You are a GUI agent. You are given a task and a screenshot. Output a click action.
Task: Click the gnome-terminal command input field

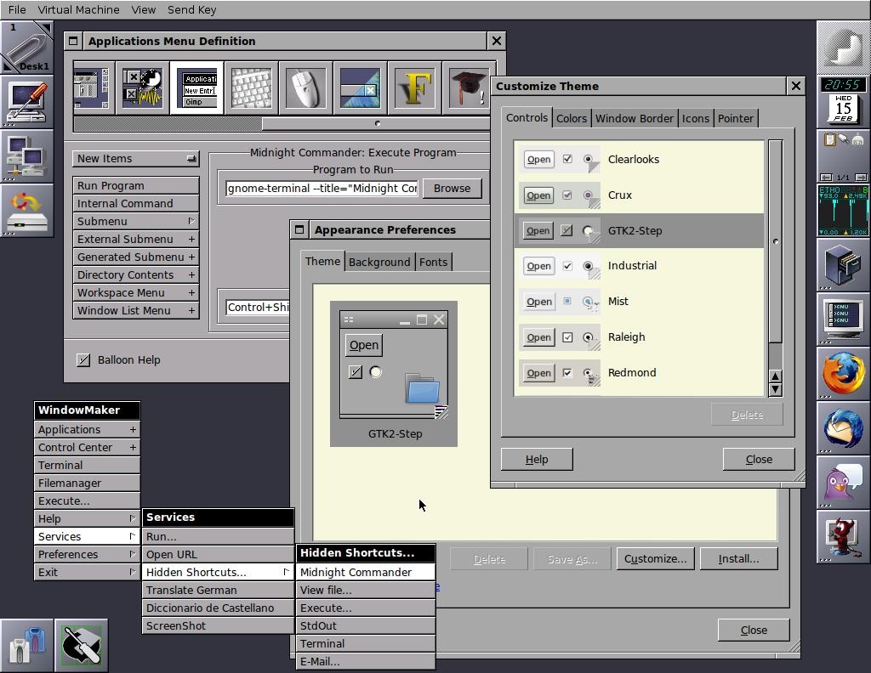321,188
